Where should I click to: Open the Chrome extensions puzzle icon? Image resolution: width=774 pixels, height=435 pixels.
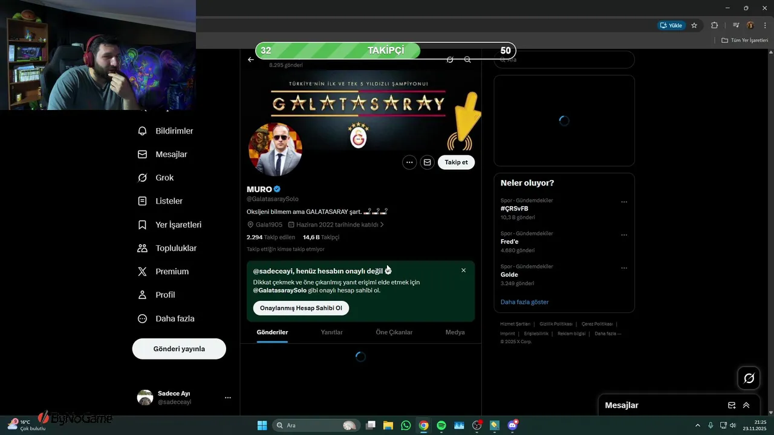[x=715, y=25]
